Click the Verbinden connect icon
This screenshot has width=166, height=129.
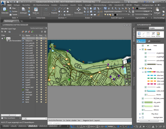pyautogui.click(x=5, y=10)
